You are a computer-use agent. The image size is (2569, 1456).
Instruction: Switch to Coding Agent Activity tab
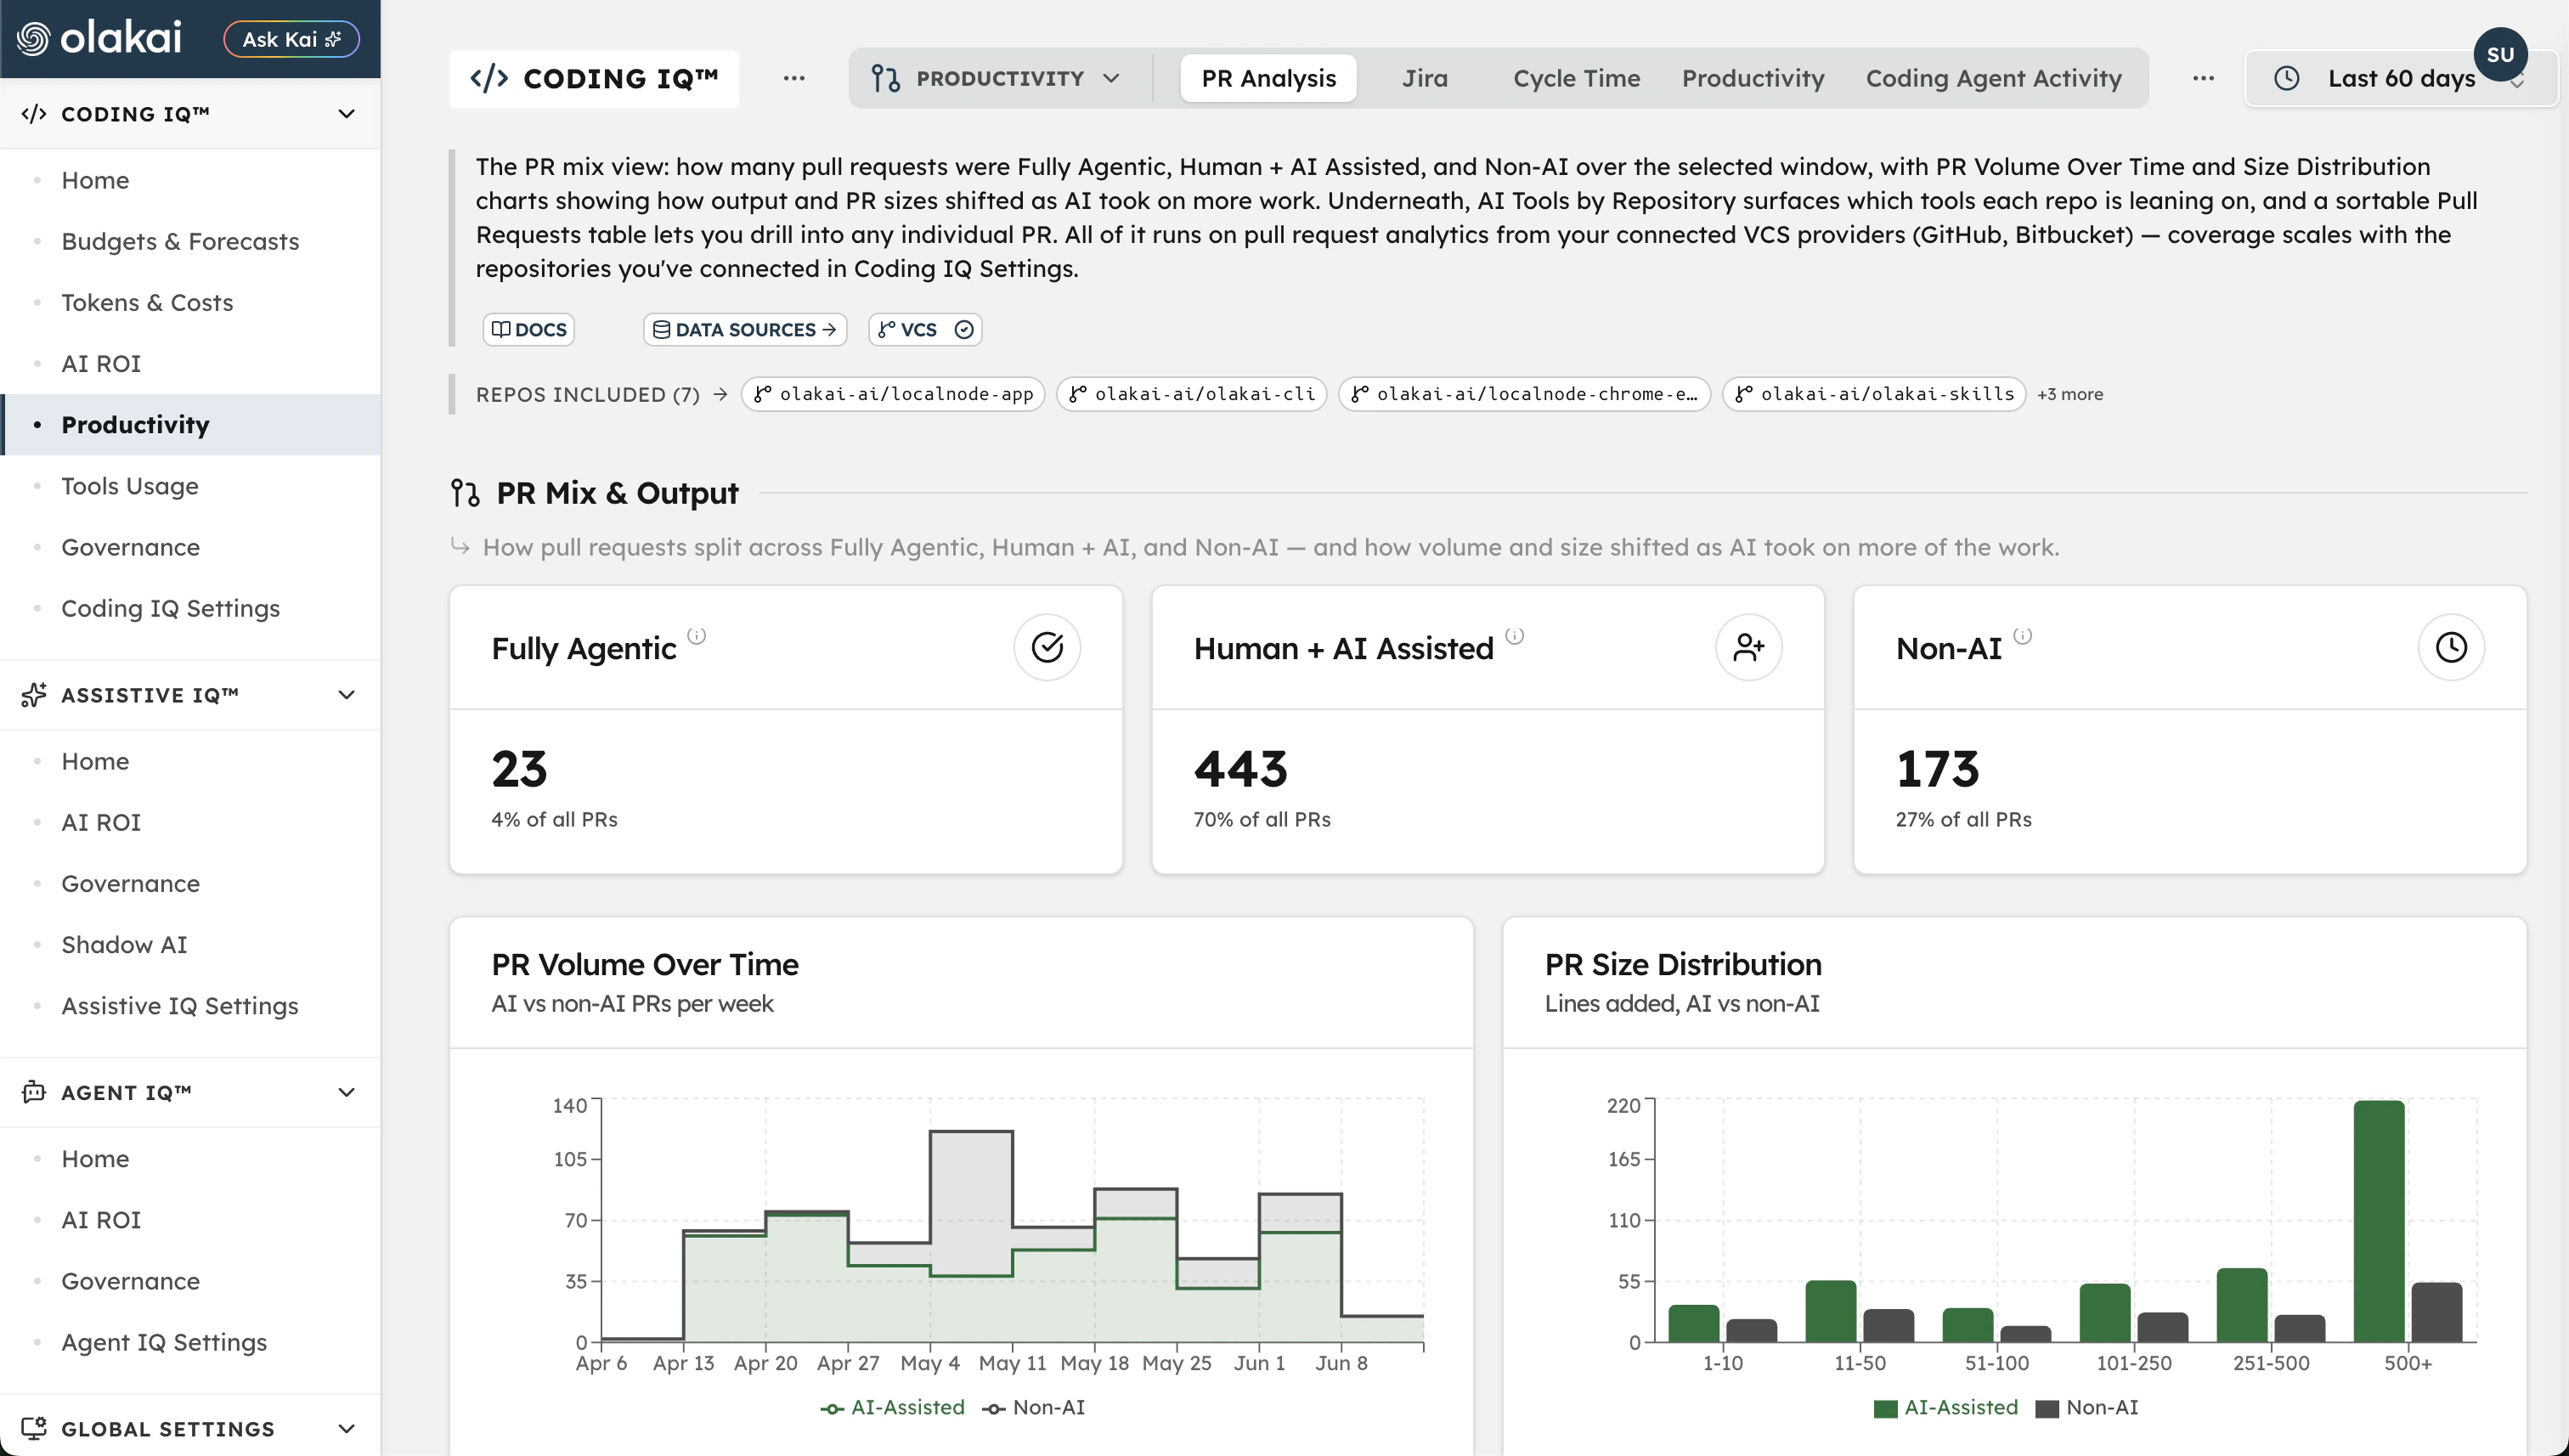click(1993, 78)
